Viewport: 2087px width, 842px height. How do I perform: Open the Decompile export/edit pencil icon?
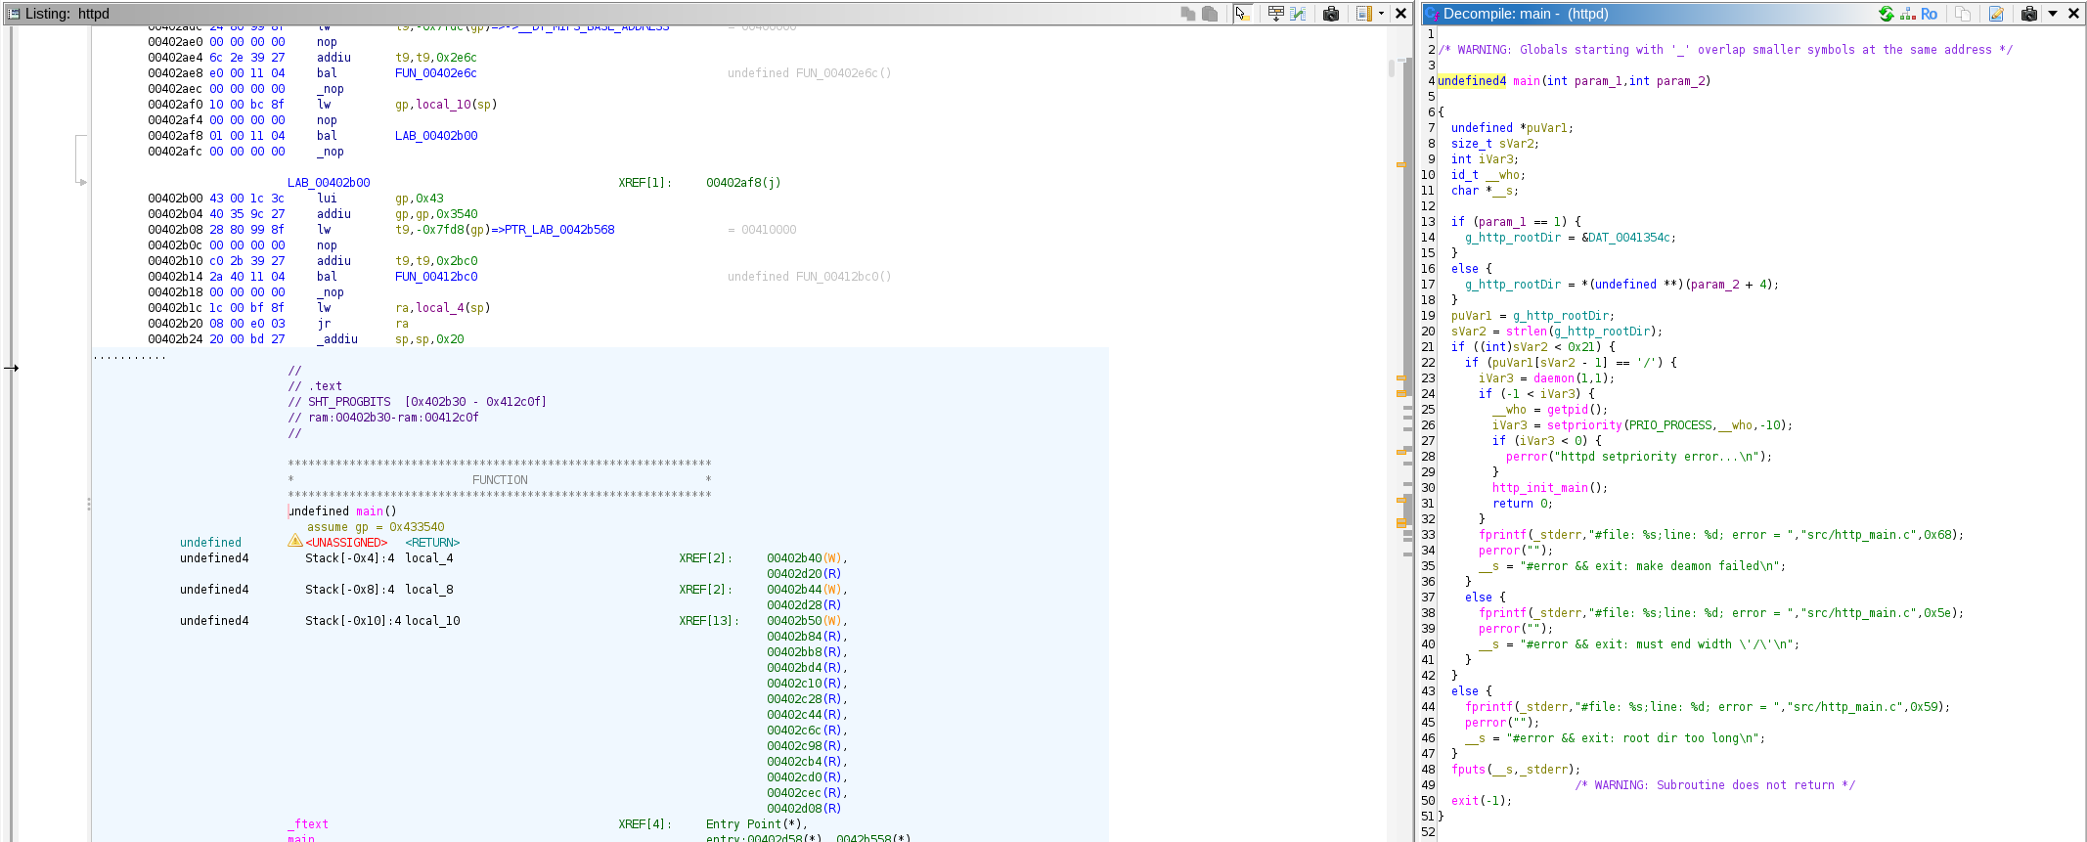pyautogui.click(x=1996, y=14)
